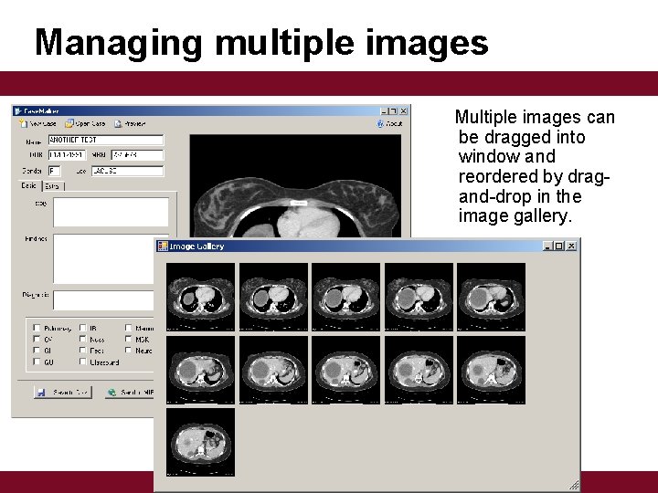Click the Save to Disk button
Image resolution: width=658 pixels, height=493 pixels.
[x=63, y=393]
